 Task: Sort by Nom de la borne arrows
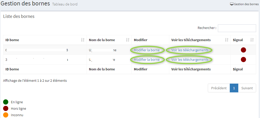pos(128,40)
